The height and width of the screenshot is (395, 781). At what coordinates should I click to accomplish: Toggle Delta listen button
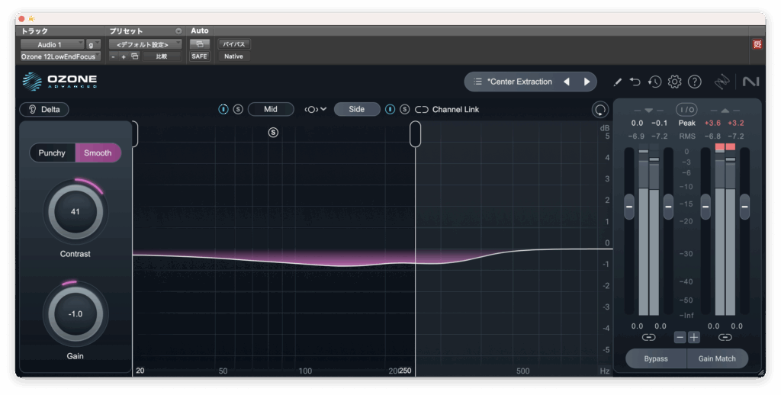(x=44, y=110)
